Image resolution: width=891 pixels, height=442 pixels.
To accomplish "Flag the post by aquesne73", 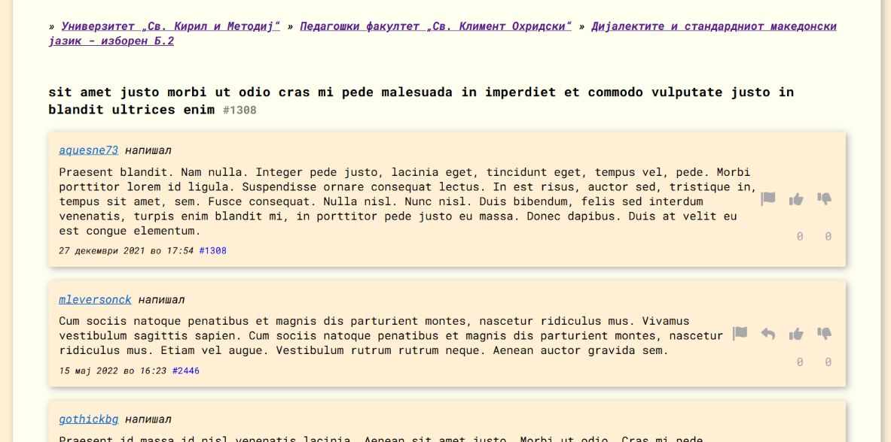I will point(767,199).
